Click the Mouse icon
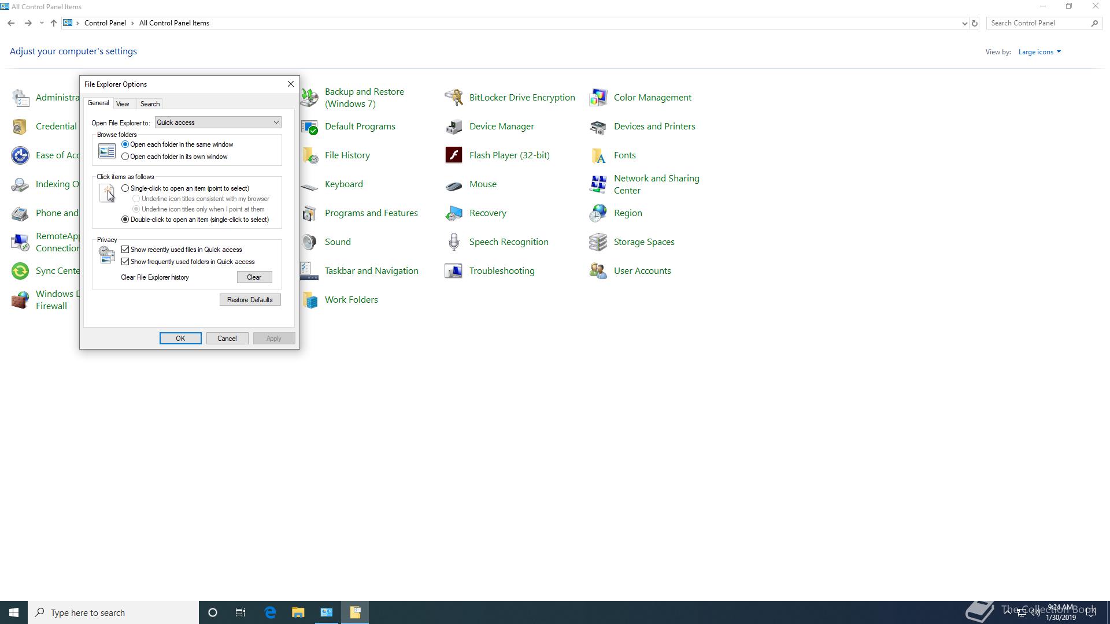Viewport: 1110px width, 624px height. [454, 184]
